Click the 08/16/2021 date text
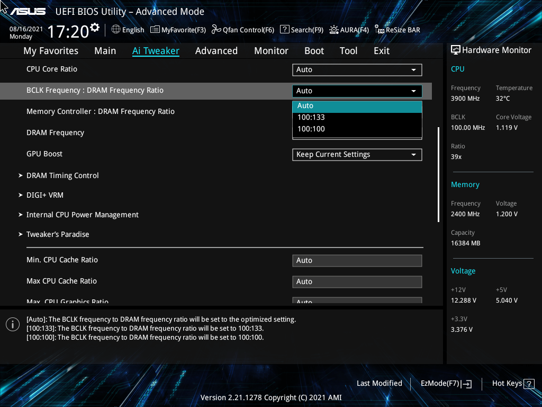 26,29
